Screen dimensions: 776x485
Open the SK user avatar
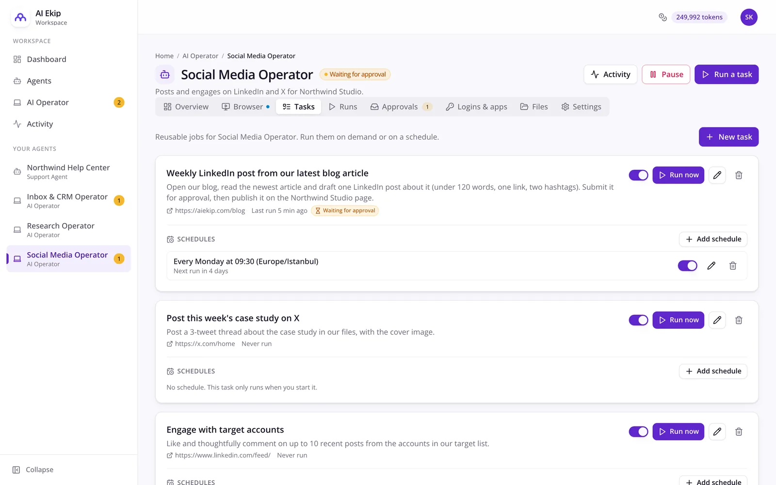coord(749,17)
